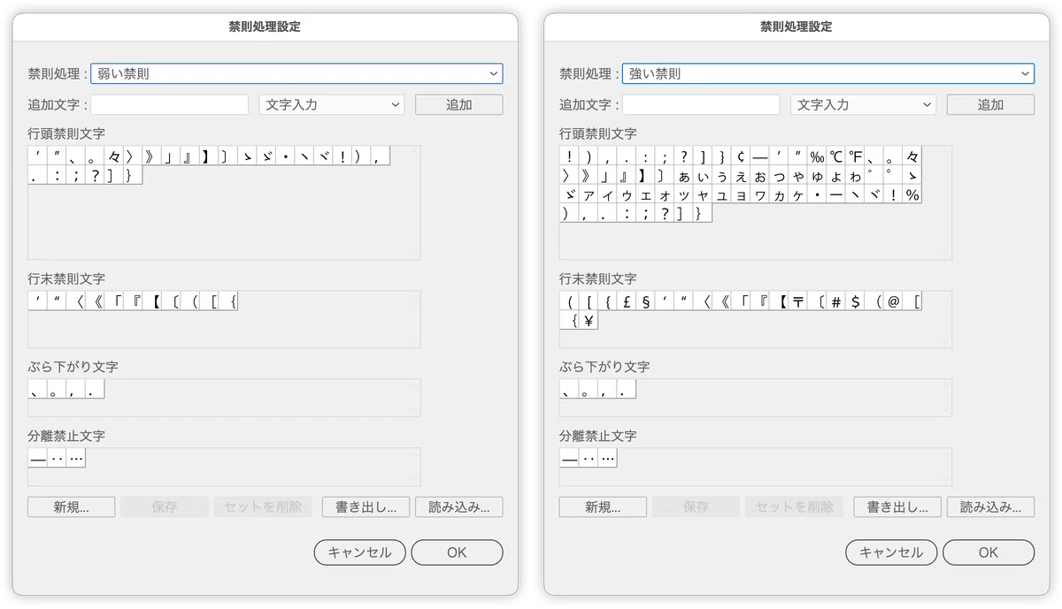
Task: Select … in 強い禁則 分離禁止文字 list
Action: pyautogui.click(x=607, y=458)
